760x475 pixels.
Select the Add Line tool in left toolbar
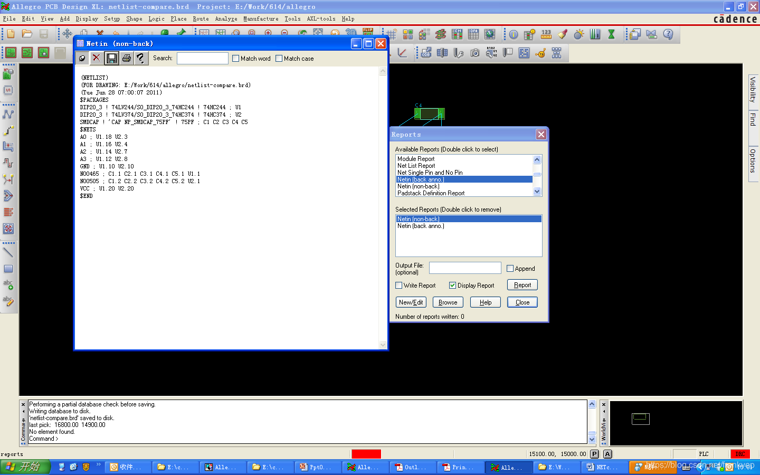coord(8,253)
